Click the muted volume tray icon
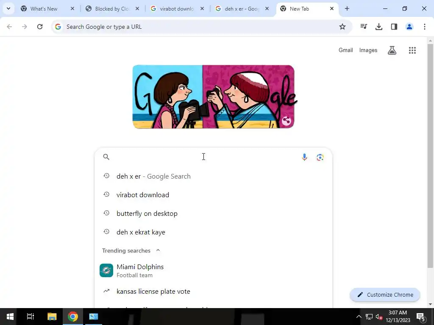The height and width of the screenshot is (325, 434). point(379,317)
